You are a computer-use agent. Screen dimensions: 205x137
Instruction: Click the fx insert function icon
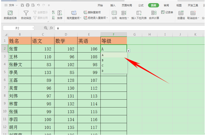pos(51,28)
